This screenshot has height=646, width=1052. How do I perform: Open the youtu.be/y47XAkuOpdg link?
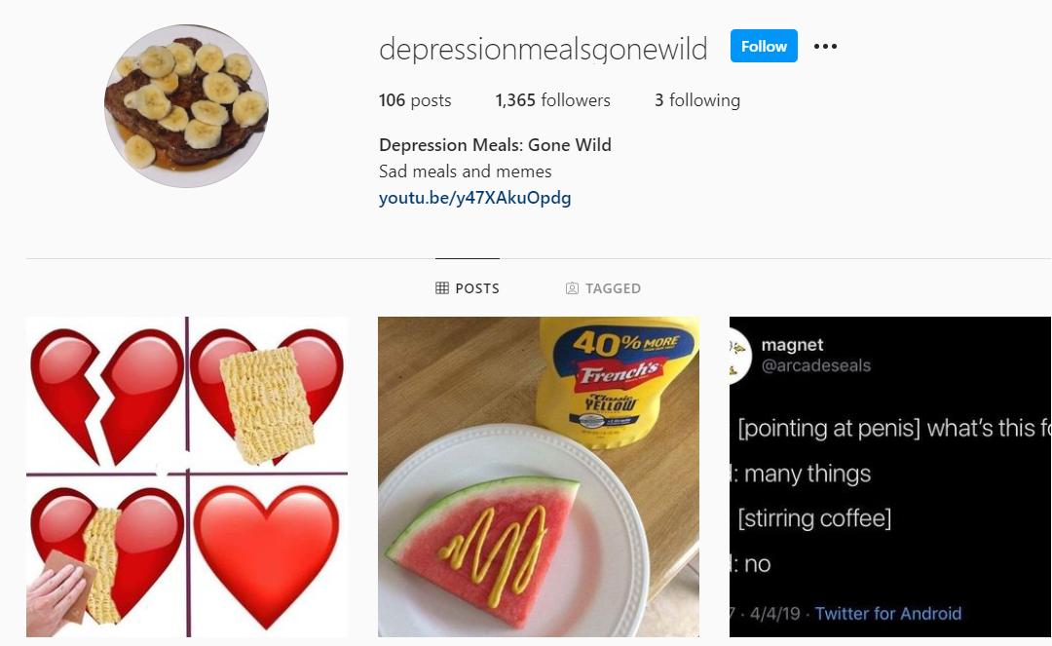coord(475,198)
